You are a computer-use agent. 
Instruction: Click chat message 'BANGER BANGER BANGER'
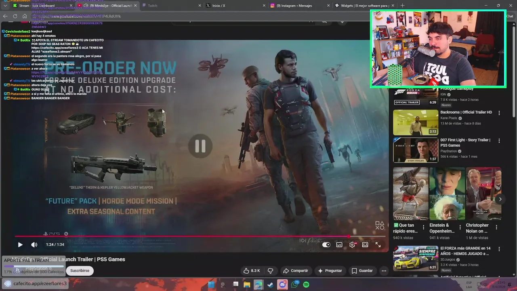click(50, 98)
